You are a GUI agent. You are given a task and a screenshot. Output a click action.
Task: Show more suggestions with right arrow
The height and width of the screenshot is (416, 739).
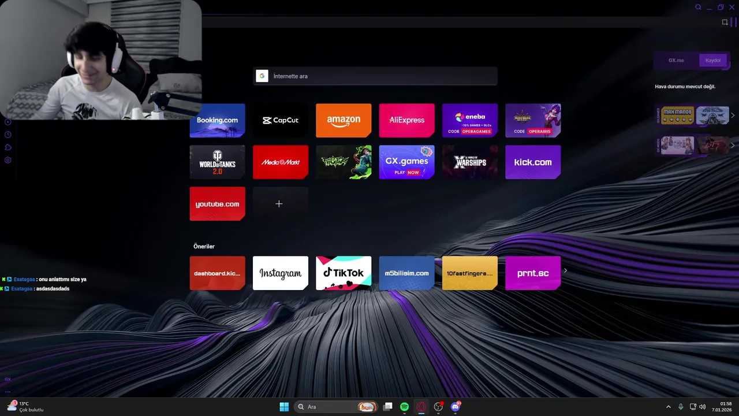565,270
